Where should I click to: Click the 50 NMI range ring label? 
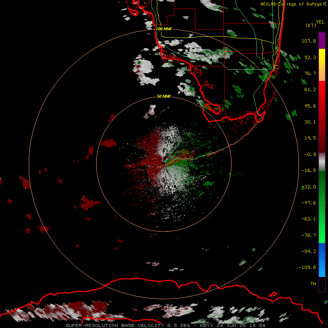[x=164, y=96]
